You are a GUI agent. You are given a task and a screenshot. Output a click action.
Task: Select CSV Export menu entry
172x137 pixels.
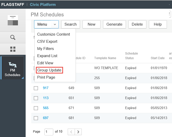tap(47, 41)
